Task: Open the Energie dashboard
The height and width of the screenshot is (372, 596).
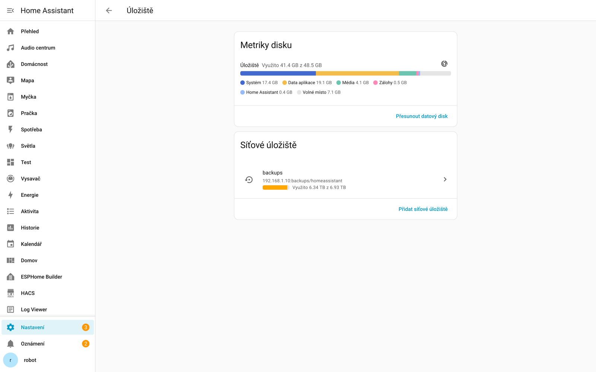Action: 48,195
